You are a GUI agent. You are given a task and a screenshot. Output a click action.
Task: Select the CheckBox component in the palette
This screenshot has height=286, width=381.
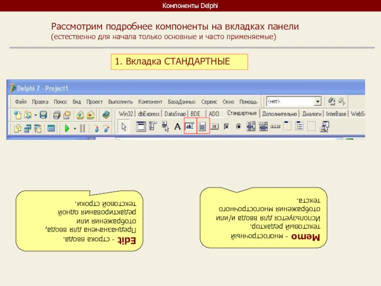tap(227, 126)
